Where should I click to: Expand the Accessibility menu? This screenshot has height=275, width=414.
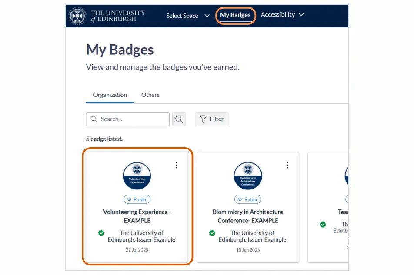[x=282, y=15]
